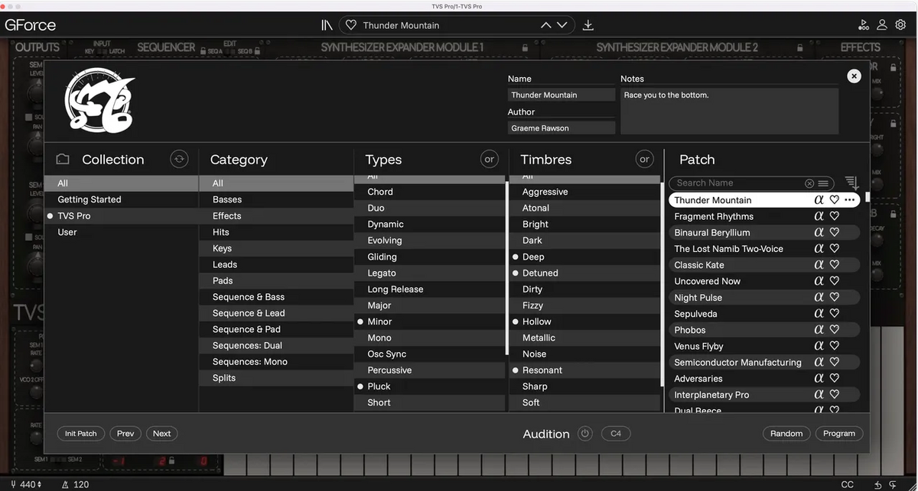
Task: Open the search options list icon
Action: coord(822,183)
